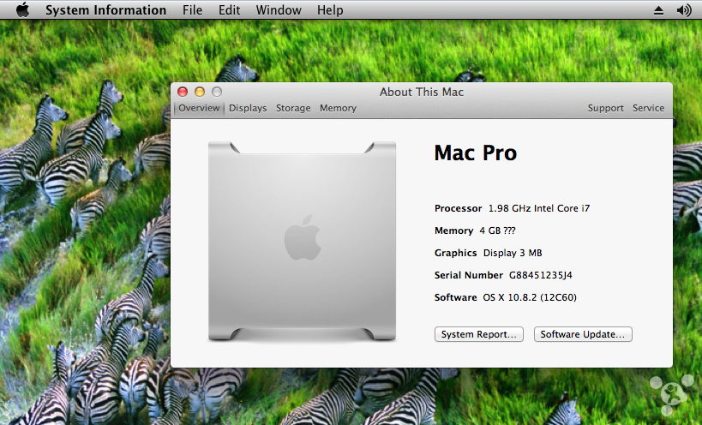Open the volume icon in menu bar

tap(685, 9)
